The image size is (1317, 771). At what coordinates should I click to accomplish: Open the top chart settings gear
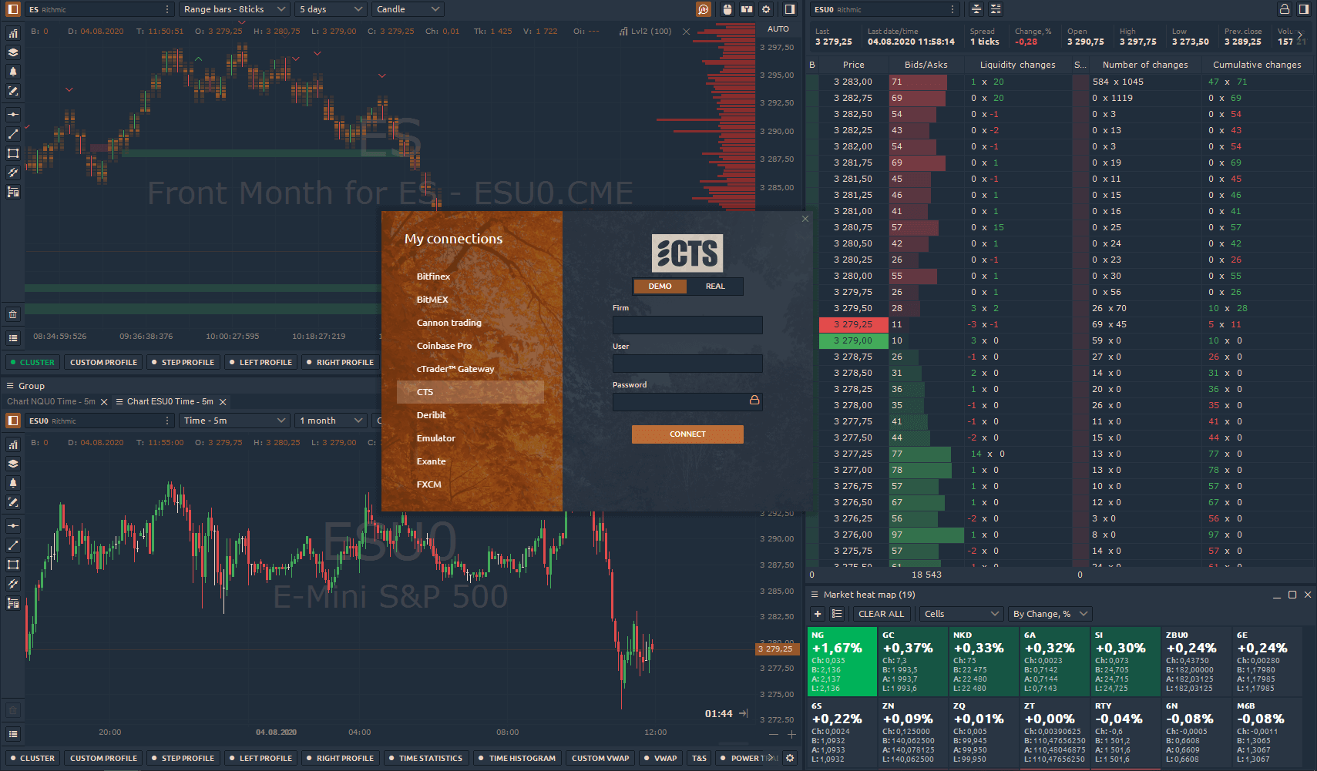click(766, 9)
